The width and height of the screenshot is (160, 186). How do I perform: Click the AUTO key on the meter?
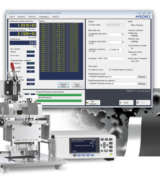(111, 139)
